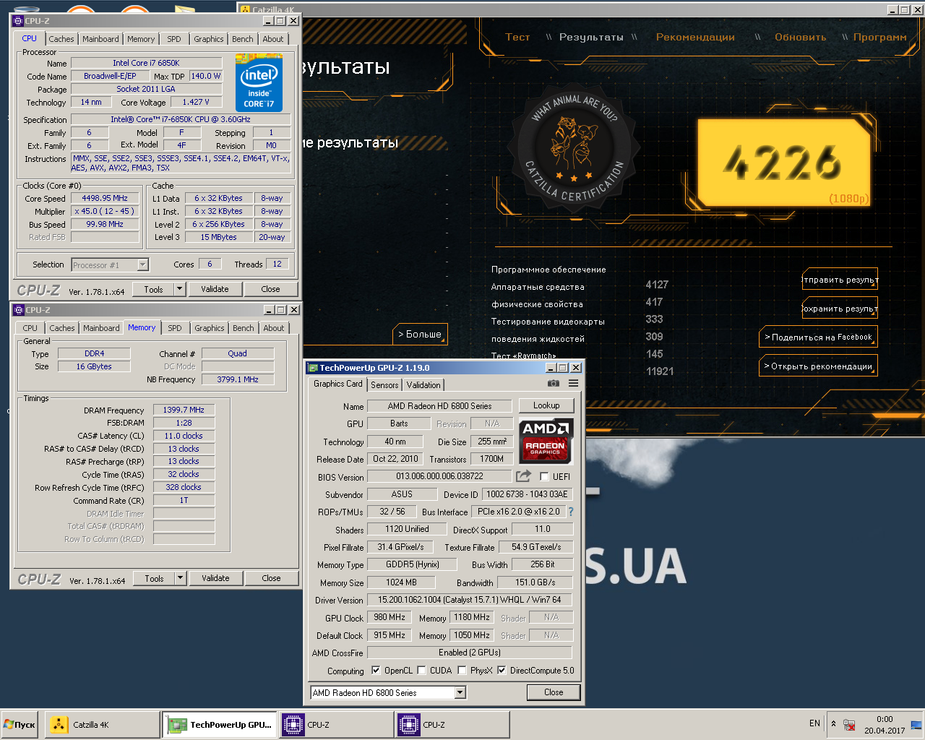Switch to Validation tab in GPU-Z
This screenshot has width=925, height=740.
pyautogui.click(x=423, y=385)
